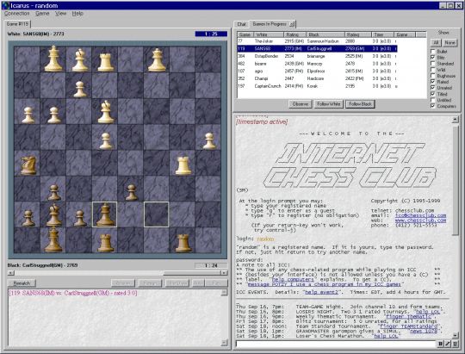Enable the Standard checkbox
This screenshot has height=354, width=465.
(432, 64)
